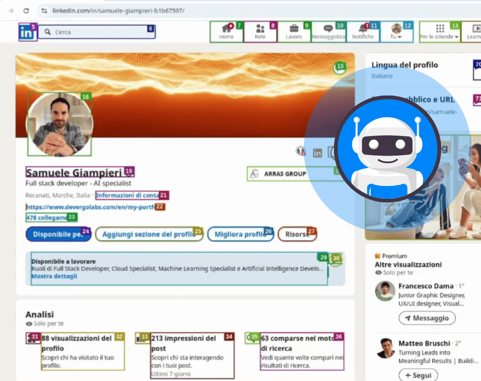Open the Risorse menu button

pos(297,234)
